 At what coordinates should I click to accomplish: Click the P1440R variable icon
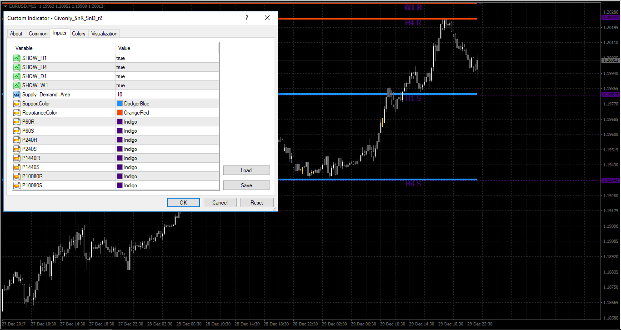click(x=17, y=158)
